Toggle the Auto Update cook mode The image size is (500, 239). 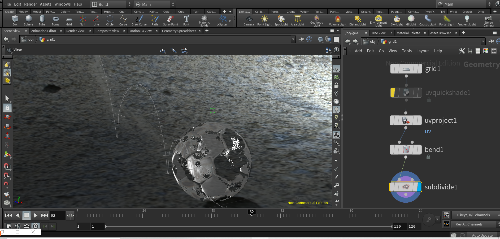point(482,235)
